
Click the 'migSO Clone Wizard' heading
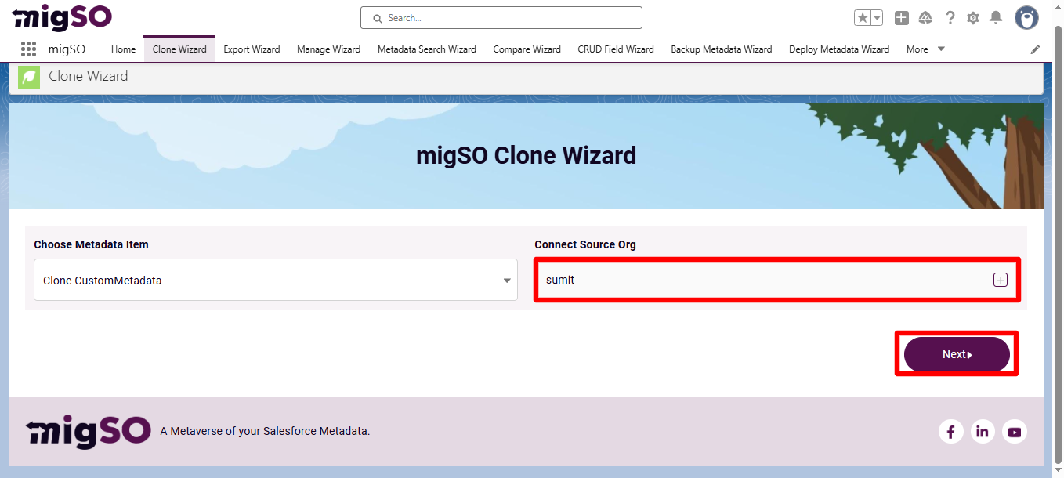point(526,155)
